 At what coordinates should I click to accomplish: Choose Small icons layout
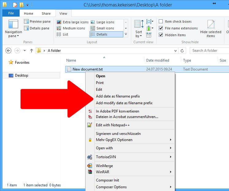[102, 28]
